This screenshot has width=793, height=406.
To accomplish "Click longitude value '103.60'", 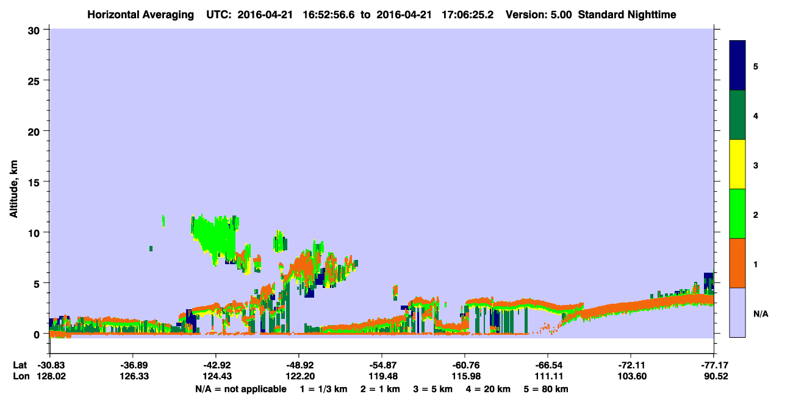I will tap(631, 376).
